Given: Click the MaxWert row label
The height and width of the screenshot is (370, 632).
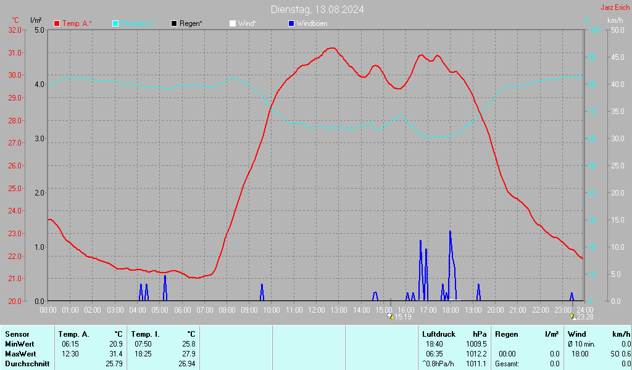Looking at the screenshot, I should [20, 354].
